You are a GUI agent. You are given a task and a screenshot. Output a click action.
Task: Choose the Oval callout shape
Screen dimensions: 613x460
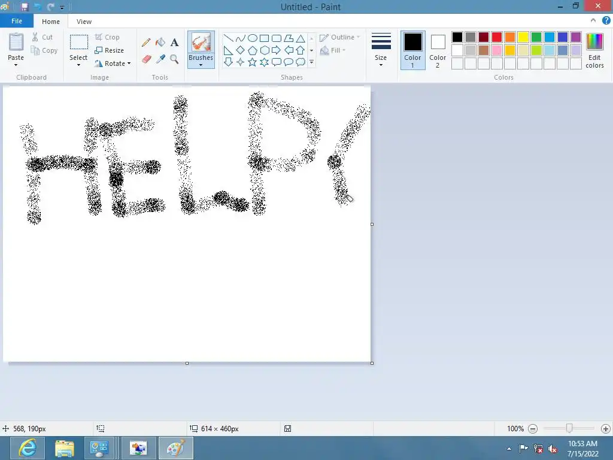[289, 62]
